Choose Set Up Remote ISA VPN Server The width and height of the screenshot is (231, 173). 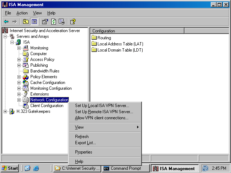click(x=105, y=112)
